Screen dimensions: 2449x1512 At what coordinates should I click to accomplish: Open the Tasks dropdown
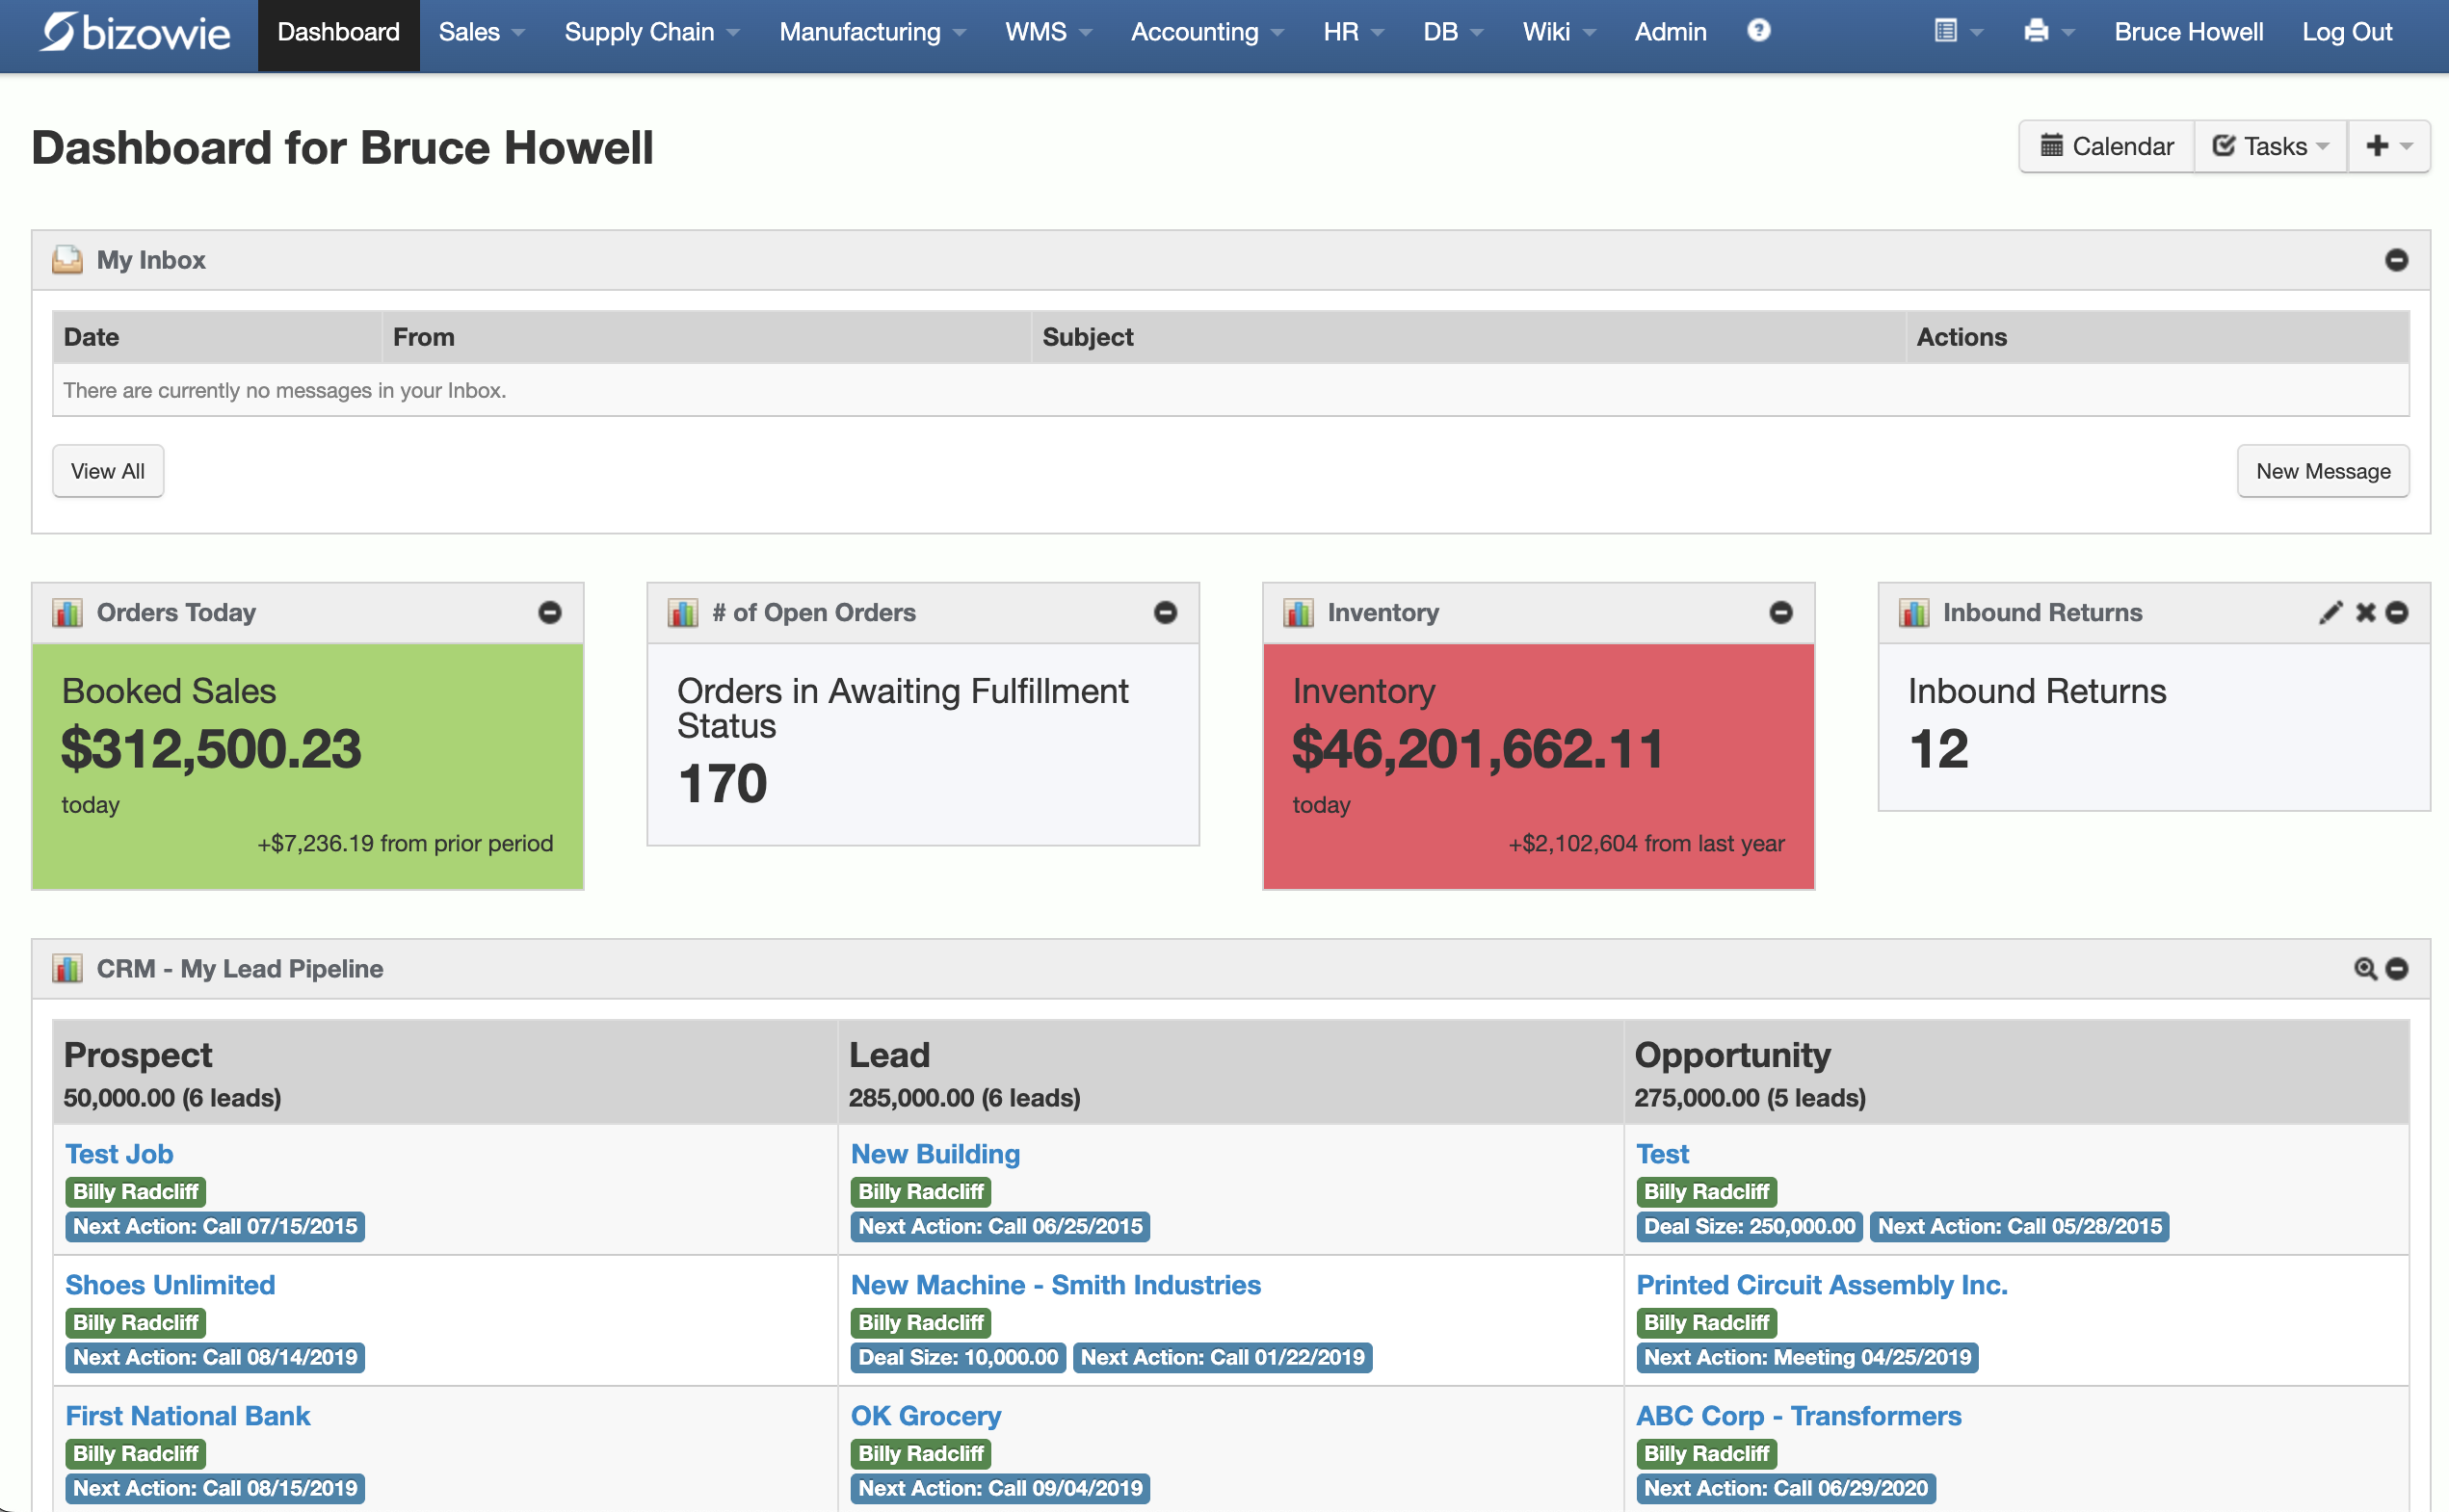point(2270,146)
